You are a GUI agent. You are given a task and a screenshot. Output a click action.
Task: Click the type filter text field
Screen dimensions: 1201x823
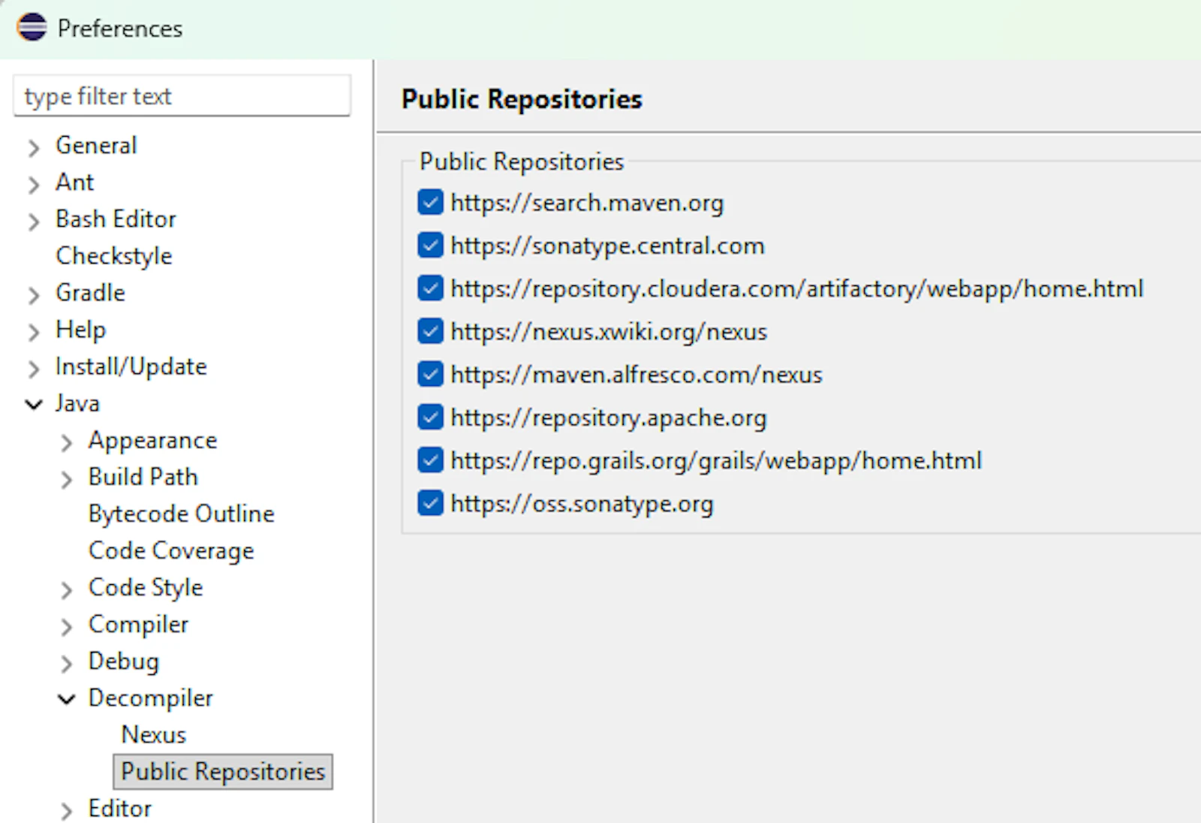(x=182, y=95)
